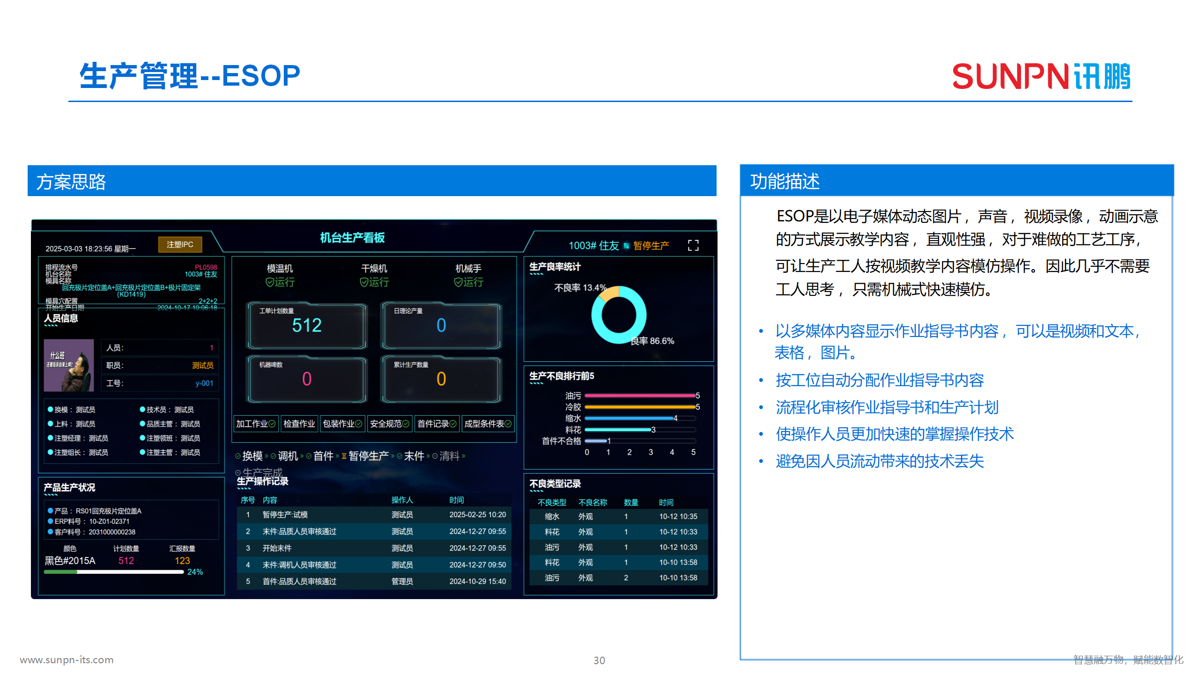Open the fullscreen view icon

[695, 244]
